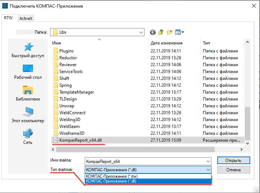Click the Открыть button
The width and height of the screenshot is (260, 193).
234,160
